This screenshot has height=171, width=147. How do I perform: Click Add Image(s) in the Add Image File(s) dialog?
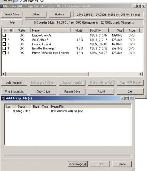(x=78, y=164)
